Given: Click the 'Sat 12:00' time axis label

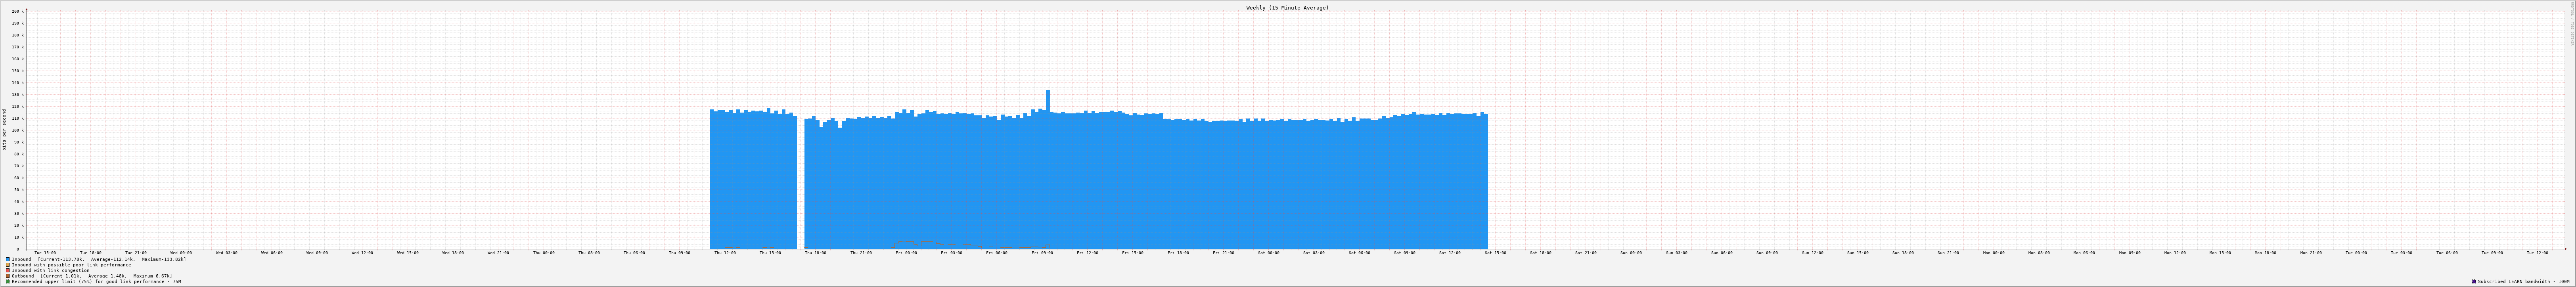Looking at the screenshot, I should click(x=1450, y=253).
